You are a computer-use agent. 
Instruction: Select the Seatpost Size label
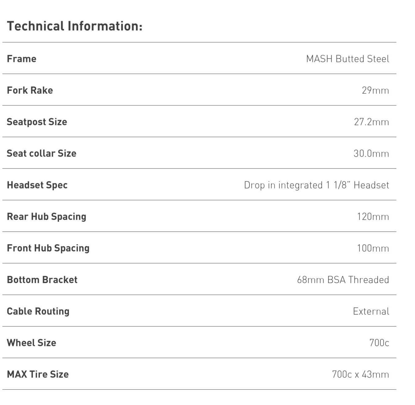37,122
